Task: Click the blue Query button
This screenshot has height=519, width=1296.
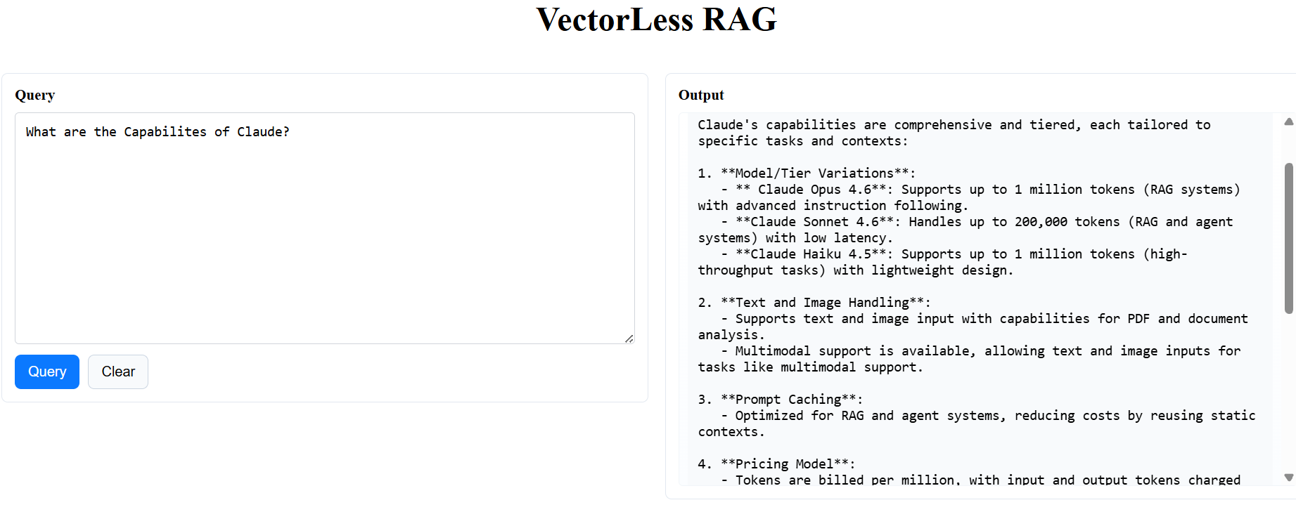Action: [47, 372]
